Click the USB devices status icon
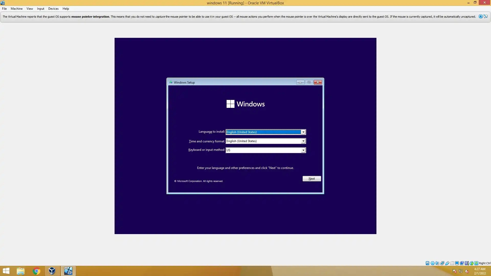491x276 pixels. tap(447, 263)
